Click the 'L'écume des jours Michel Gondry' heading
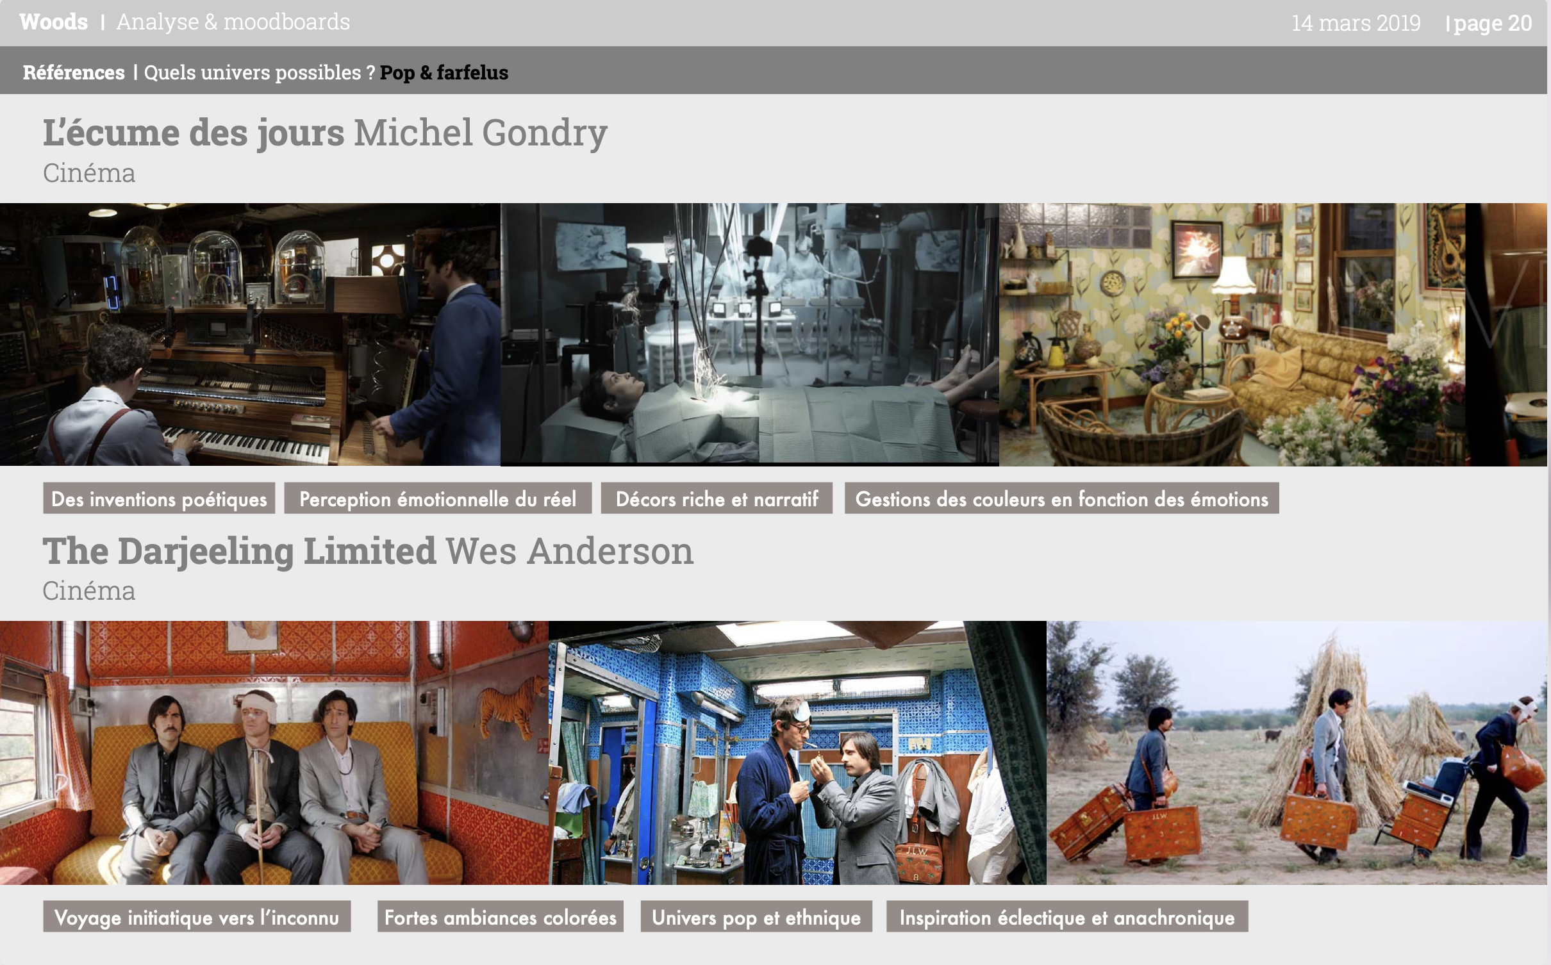This screenshot has width=1551, height=965. (325, 133)
